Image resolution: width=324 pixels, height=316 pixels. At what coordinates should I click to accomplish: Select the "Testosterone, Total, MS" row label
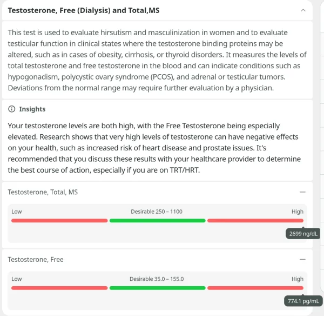[x=43, y=192]
